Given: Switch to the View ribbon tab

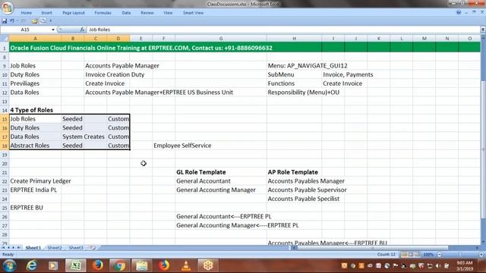Looking at the screenshot, I should pos(168,13).
